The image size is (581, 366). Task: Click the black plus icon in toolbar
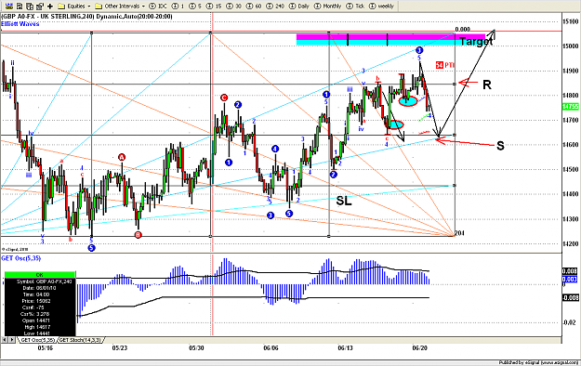(50, 6)
